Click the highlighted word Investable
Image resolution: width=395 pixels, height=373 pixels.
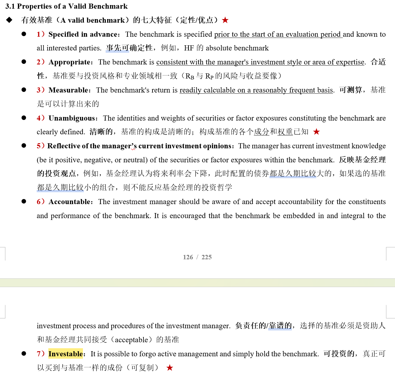click(x=66, y=354)
